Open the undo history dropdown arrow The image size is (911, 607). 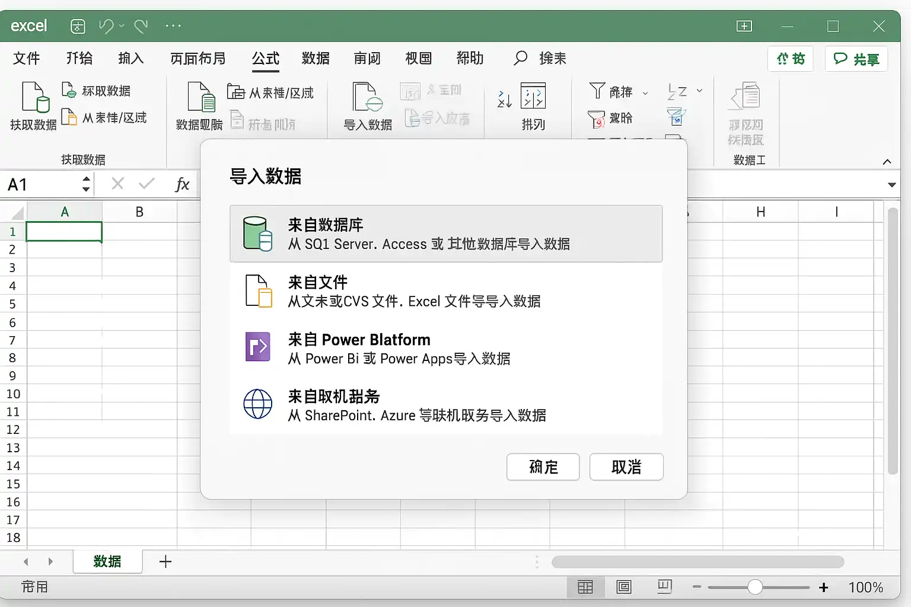122,26
